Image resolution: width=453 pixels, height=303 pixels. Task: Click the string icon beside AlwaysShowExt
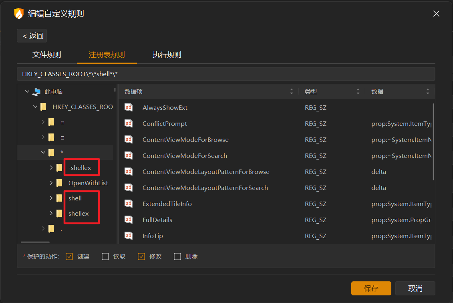tap(129, 107)
